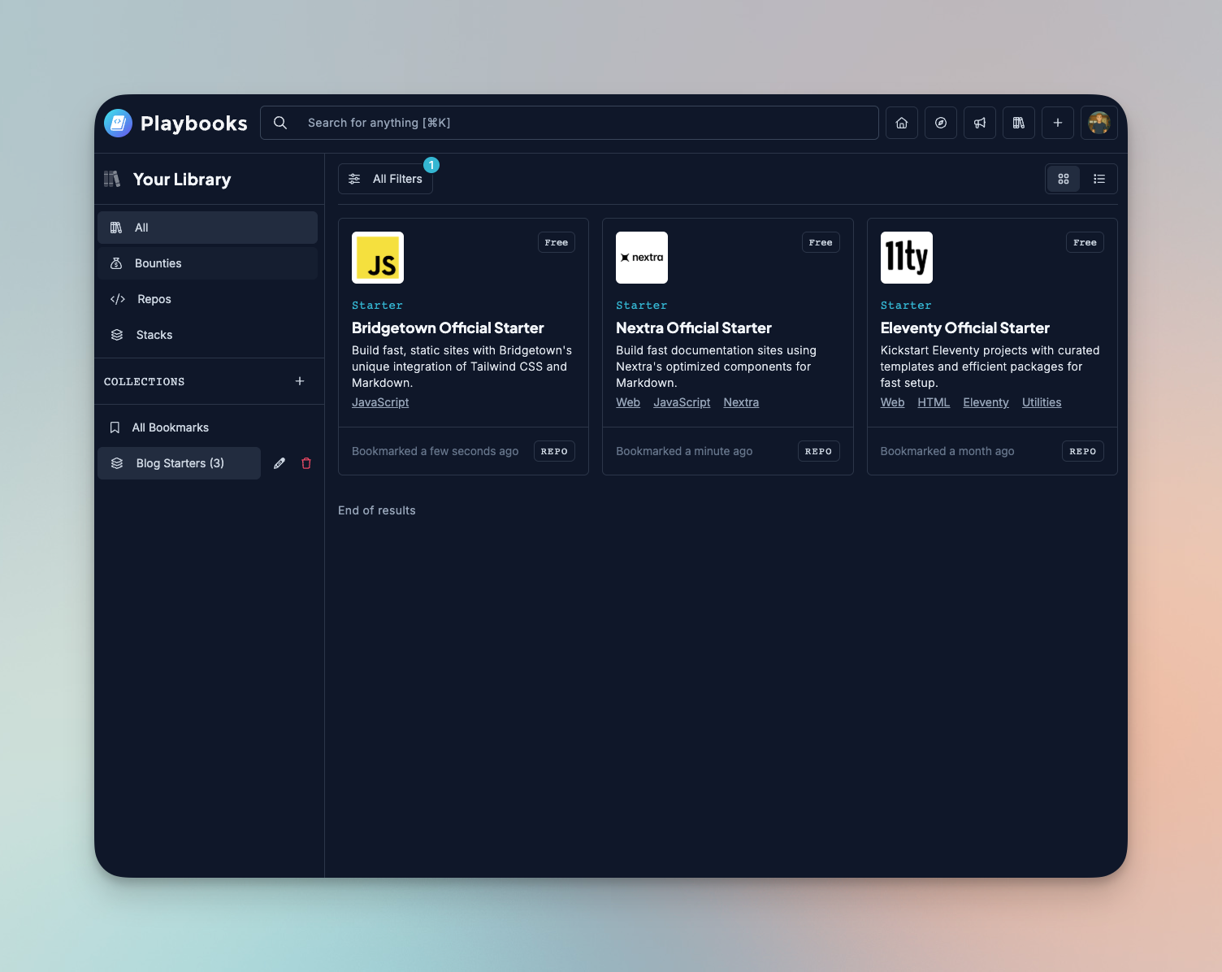Select Repos in sidebar
This screenshot has width=1222, height=972.
point(207,299)
